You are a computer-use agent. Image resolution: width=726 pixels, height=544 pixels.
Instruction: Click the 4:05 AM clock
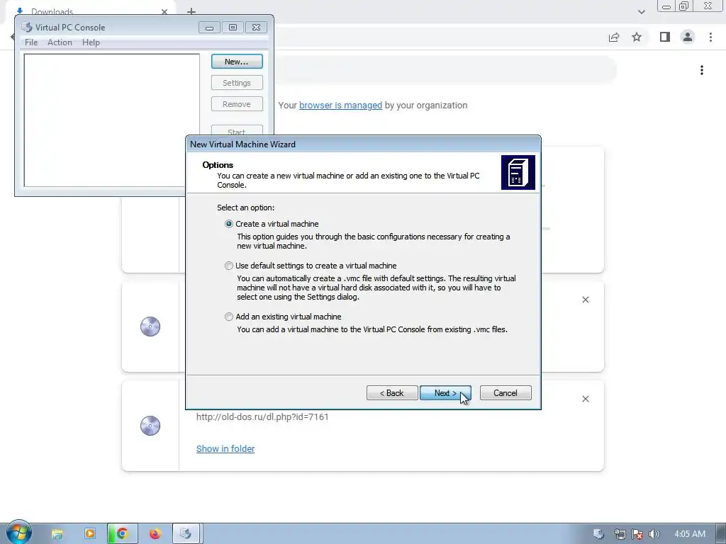click(x=690, y=534)
